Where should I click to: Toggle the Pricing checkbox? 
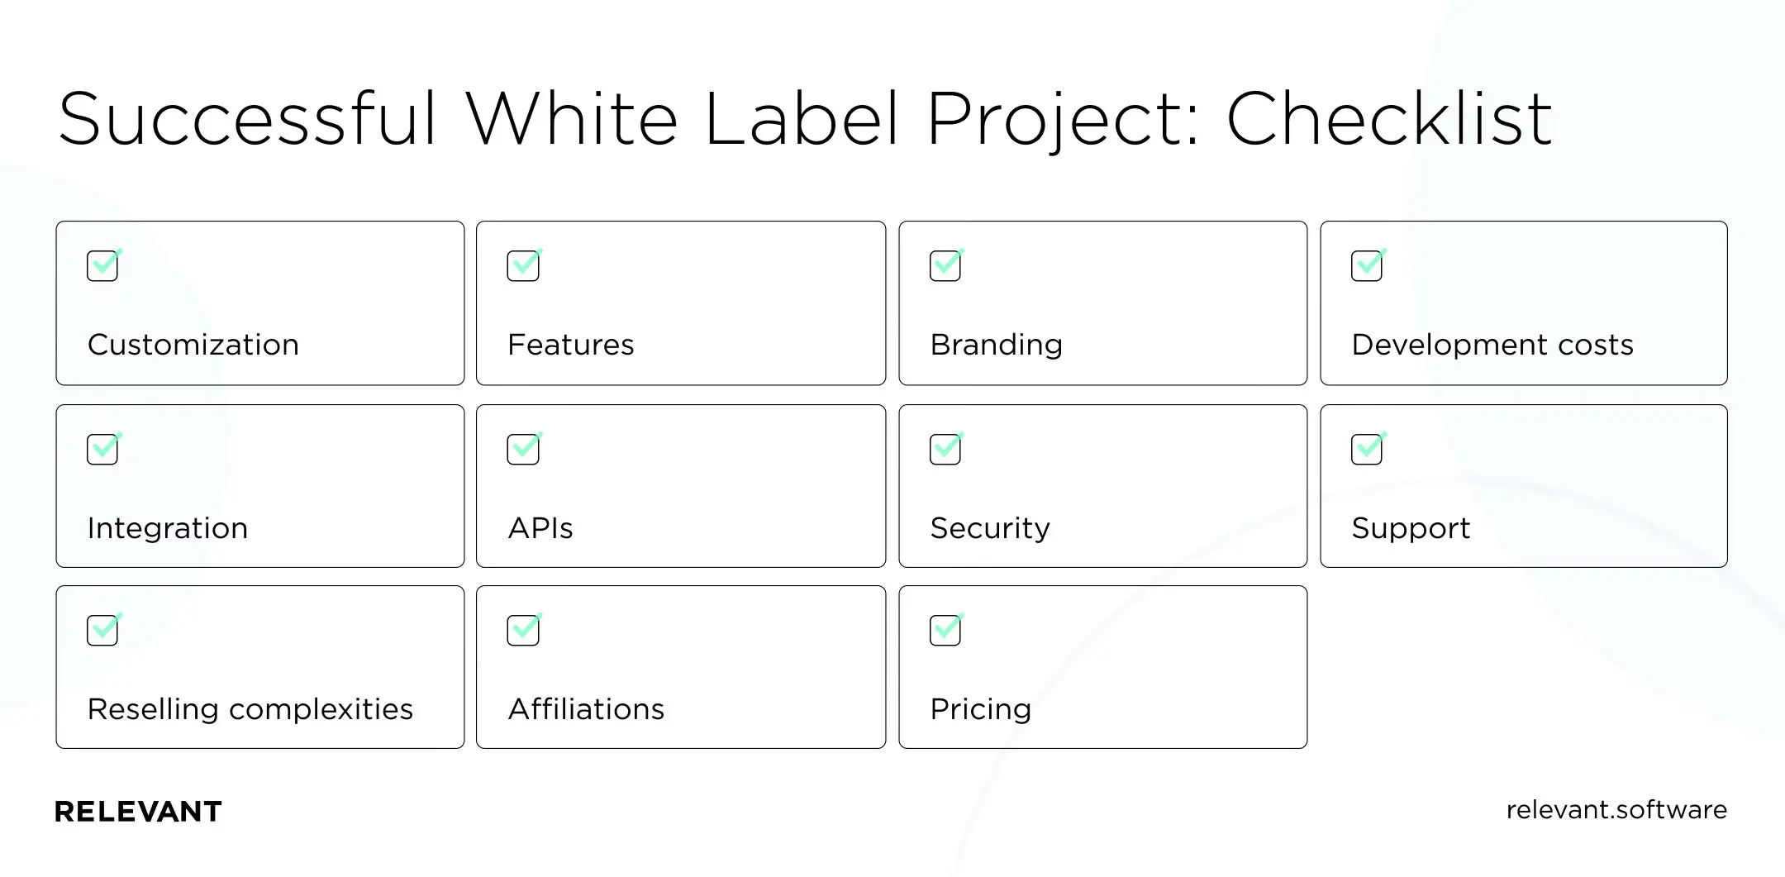click(x=945, y=631)
